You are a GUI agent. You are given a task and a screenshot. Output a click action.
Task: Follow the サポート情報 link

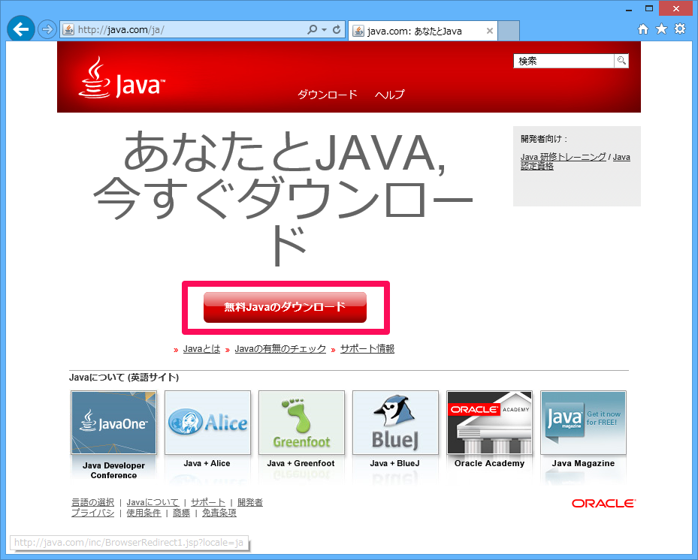pyautogui.click(x=367, y=349)
